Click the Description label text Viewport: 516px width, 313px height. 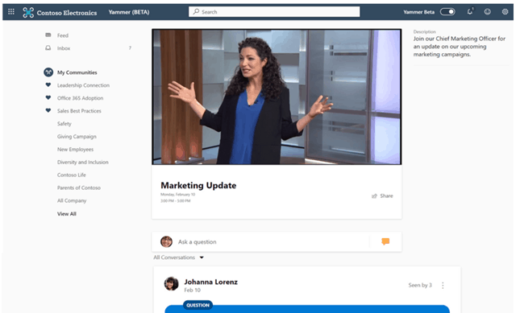click(425, 32)
